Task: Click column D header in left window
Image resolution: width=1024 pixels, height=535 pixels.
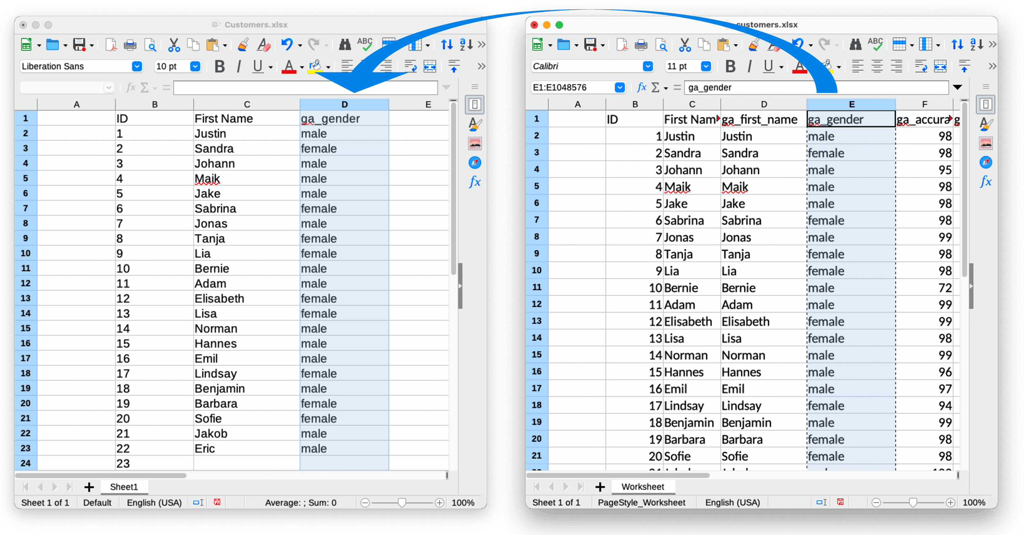Action: 344,105
